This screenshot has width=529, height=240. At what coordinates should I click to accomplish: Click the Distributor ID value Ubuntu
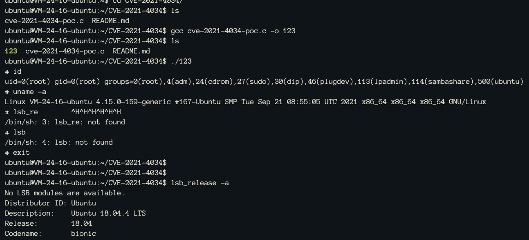[x=83, y=203]
